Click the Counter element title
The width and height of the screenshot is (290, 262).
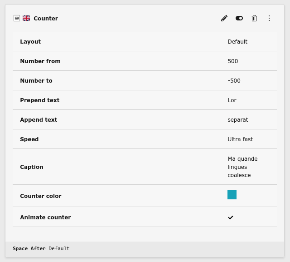46,19
